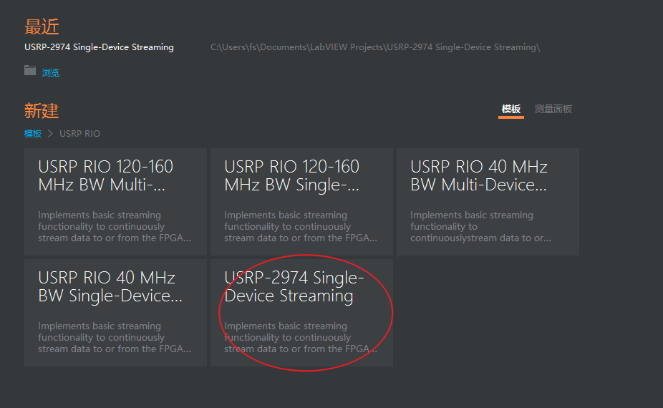663x408 pixels.
Task: Click the USRP RIO breadcrumb item
Action: pos(79,134)
